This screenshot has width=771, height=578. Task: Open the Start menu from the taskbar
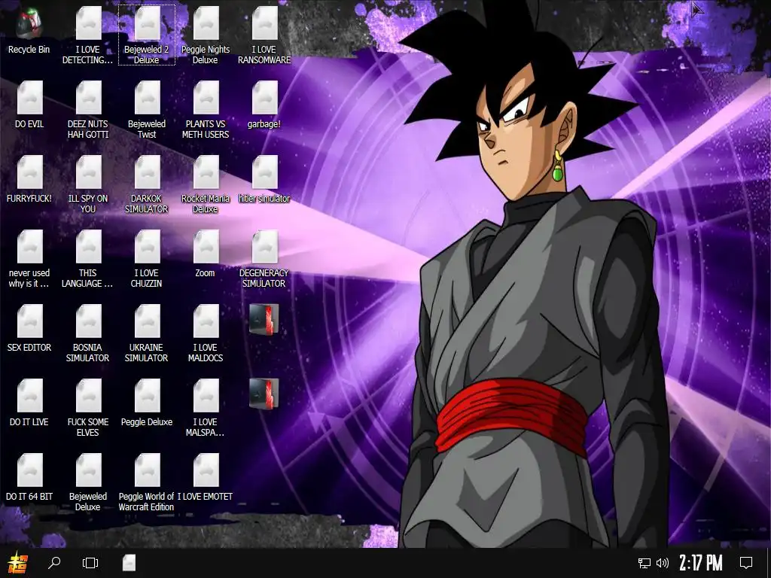coord(18,563)
